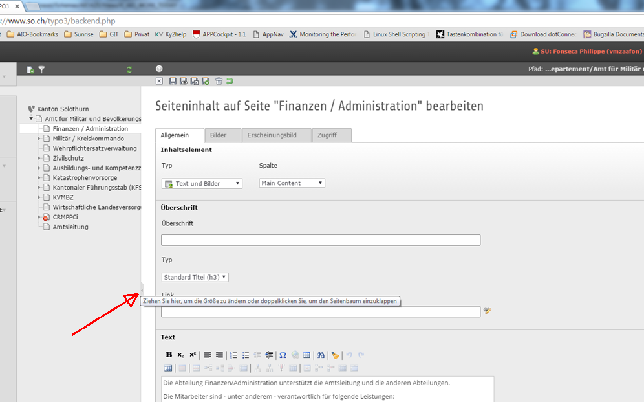Image resolution: width=644 pixels, height=402 pixels.
Task: Insert special character with Omega icon
Action: point(283,355)
